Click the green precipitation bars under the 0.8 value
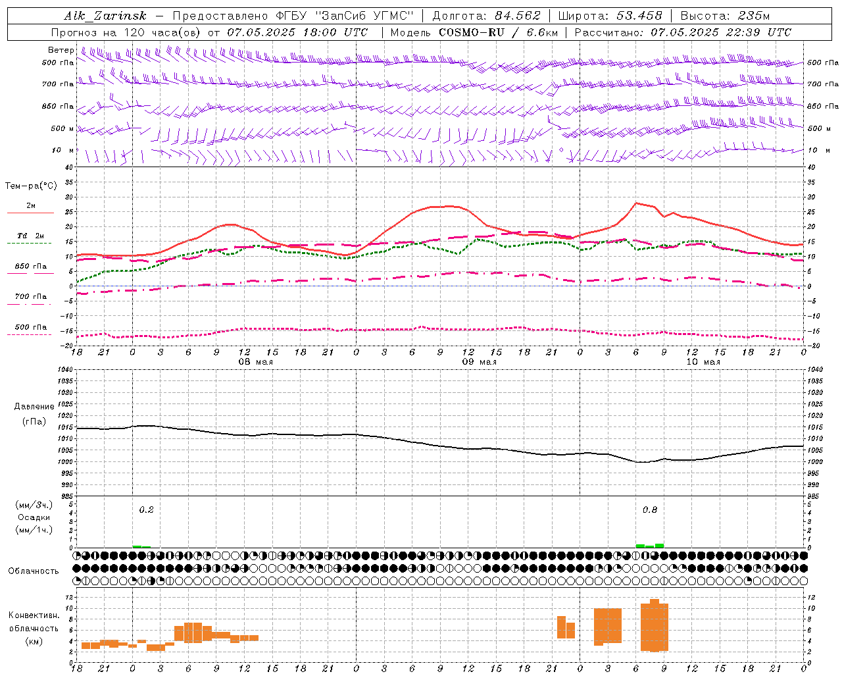842x674 pixels. pos(650,546)
